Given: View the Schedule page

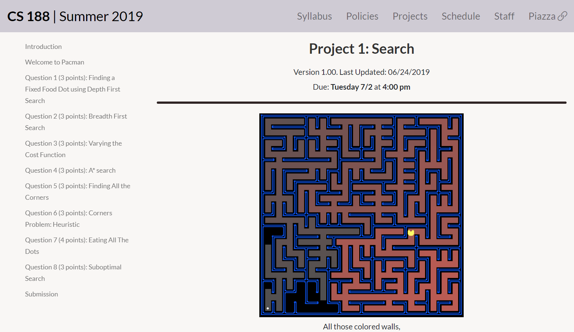Looking at the screenshot, I should point(461,16).
